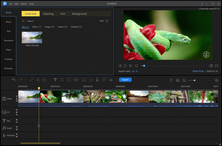The height and width of the screenshot is (146, 222).
Task: Hide the Video track
Action: tap(17, 101)
